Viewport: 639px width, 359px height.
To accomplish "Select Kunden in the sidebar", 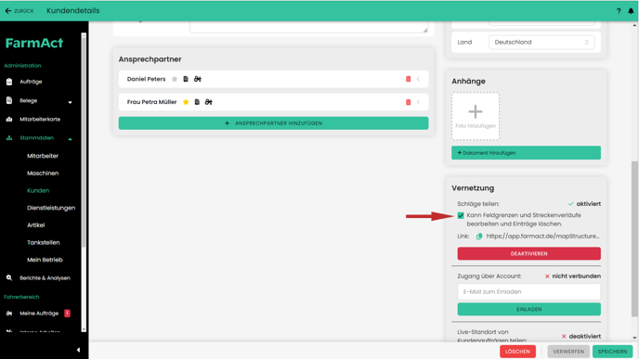I will coord(38,190).
